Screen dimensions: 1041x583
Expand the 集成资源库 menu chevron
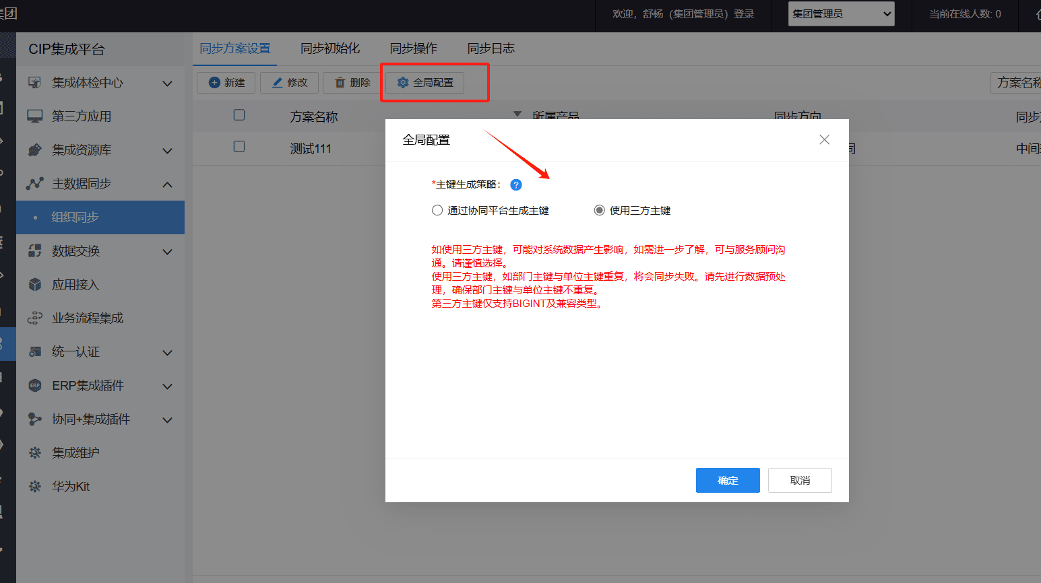[168, 151]
